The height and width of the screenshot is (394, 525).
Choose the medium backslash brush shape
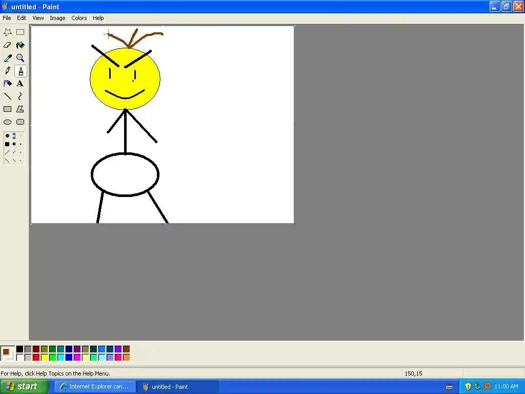click(14, 161)
